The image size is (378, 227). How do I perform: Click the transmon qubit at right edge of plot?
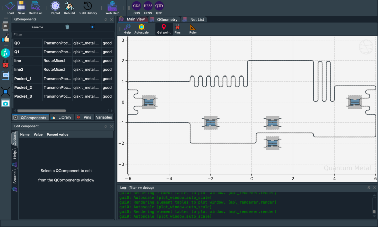pos(355,102)
